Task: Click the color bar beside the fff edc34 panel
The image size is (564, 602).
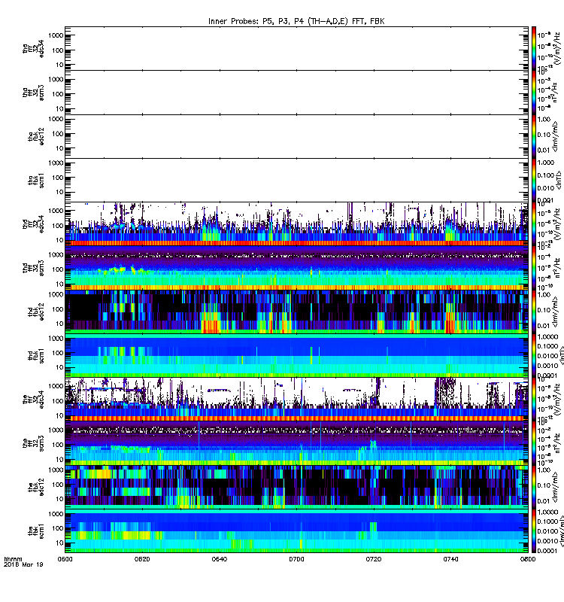Action: (534, 400)
